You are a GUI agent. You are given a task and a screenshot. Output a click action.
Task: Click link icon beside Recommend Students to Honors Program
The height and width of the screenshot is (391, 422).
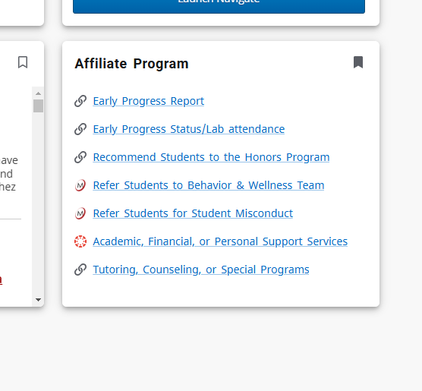coord(80,157)
